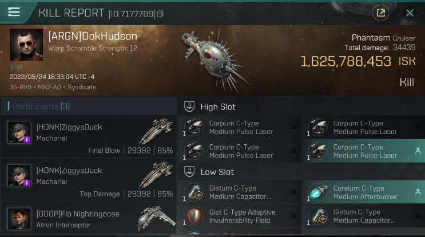Click the Phantasm ship image
Image resolution: width=425 pixels, height=237 pixels.
point(215,60)
